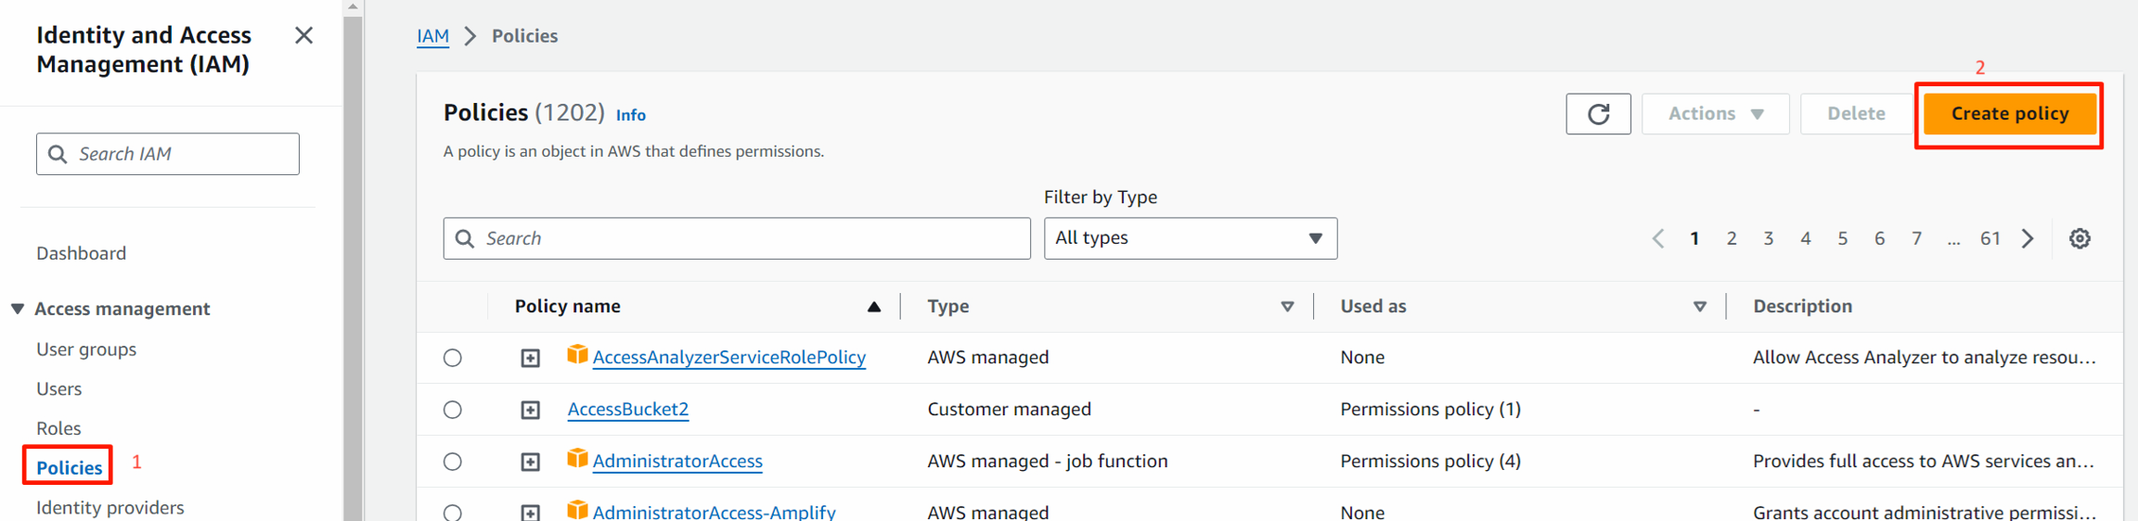2138x521 pixels.
Task: Sort by Policy name ascending arrow
Action: (873, 307)
